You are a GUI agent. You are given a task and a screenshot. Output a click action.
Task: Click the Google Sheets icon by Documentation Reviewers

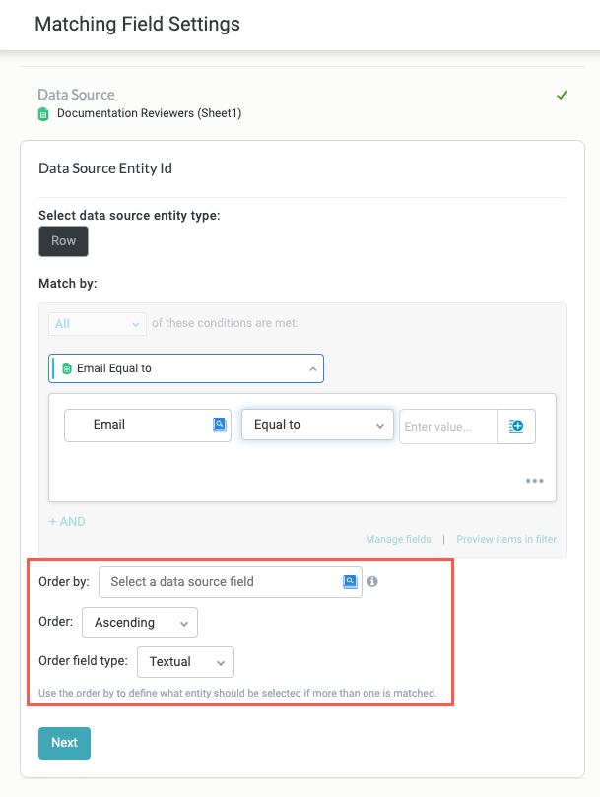click(43, 114)
